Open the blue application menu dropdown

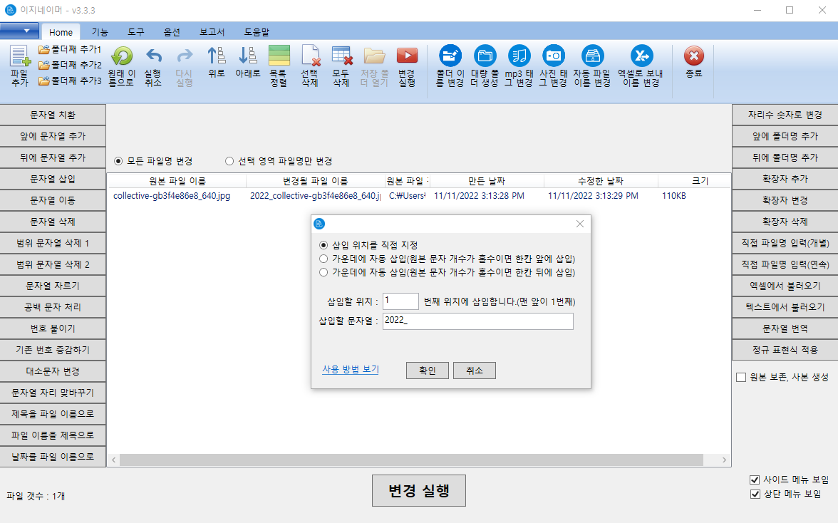(x=20, y=31)
